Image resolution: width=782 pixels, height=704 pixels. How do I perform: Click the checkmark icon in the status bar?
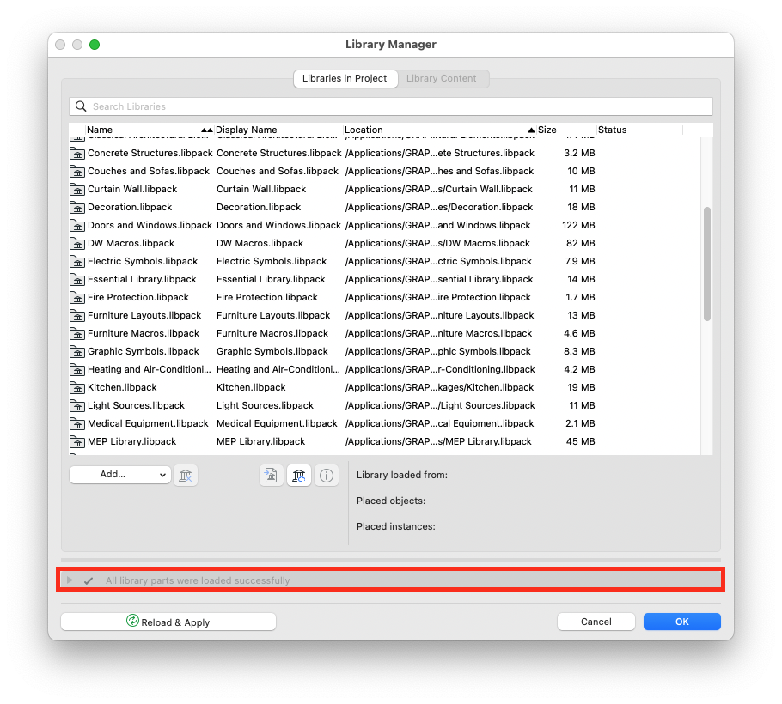(x=88, y=580)
